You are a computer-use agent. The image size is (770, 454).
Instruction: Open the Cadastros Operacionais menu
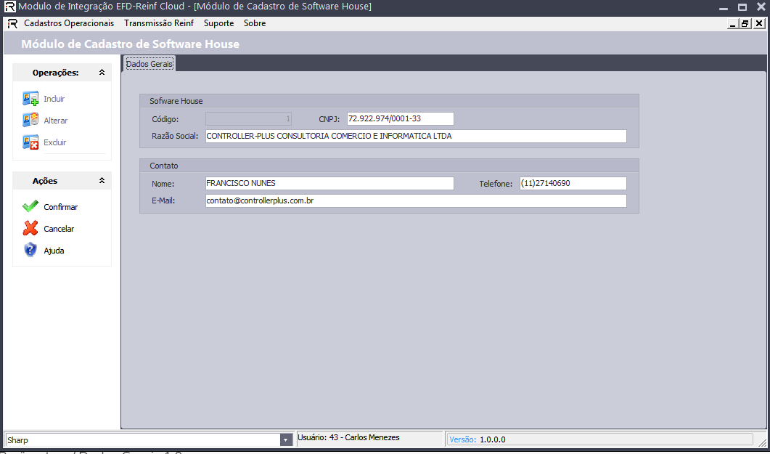[x=69, y=23]
